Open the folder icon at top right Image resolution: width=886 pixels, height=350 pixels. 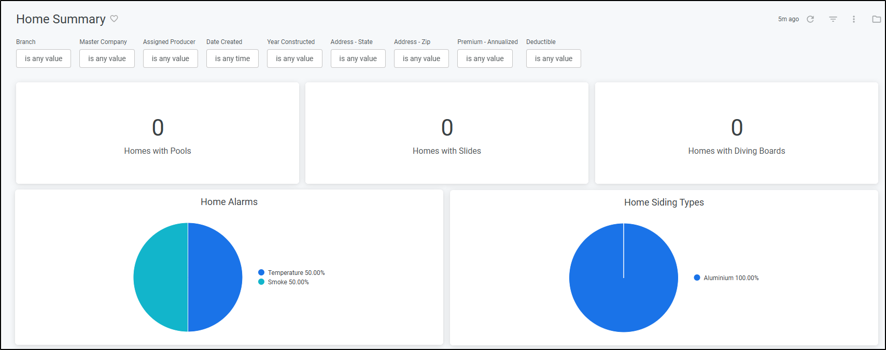tap(876, 19)
